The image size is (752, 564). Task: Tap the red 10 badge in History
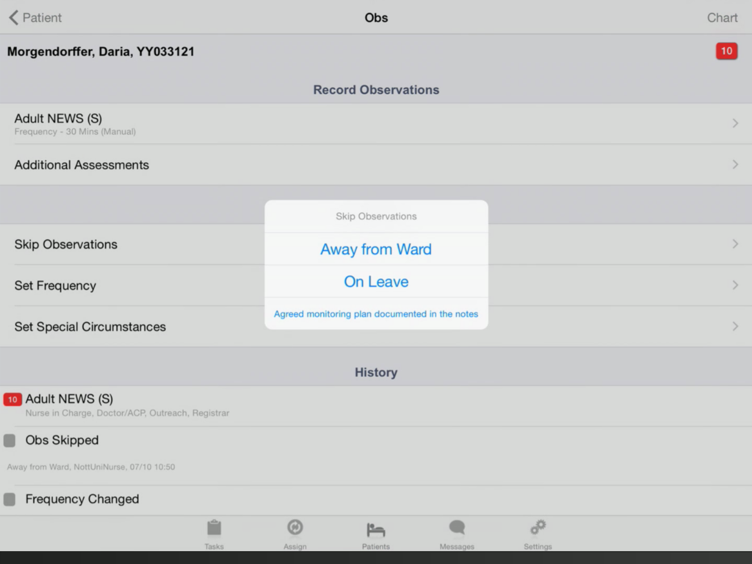[x=12, y=399]
